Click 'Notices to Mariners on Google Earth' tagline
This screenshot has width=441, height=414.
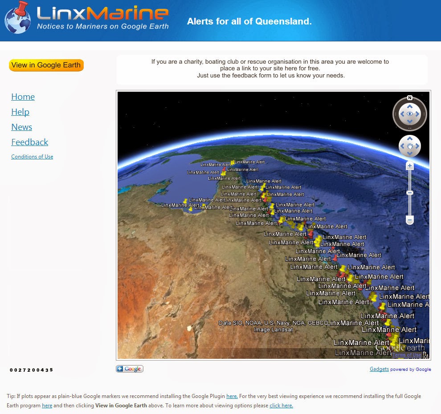pos(102,26)
